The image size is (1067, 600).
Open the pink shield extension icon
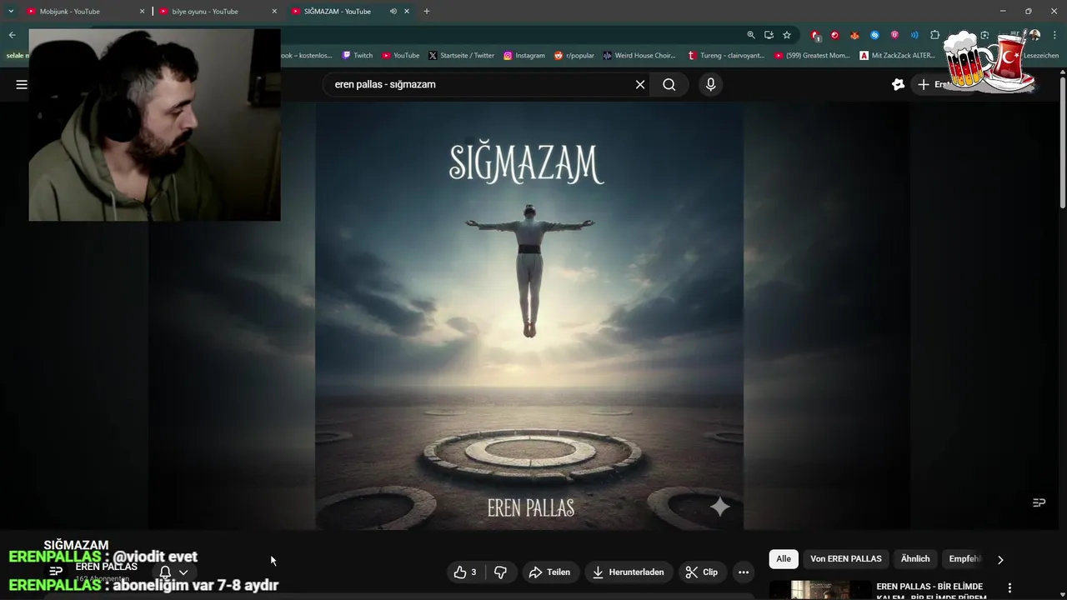click(894, 35)
